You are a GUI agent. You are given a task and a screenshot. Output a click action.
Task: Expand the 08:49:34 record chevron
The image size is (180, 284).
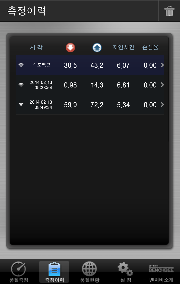tap(162, 104)
